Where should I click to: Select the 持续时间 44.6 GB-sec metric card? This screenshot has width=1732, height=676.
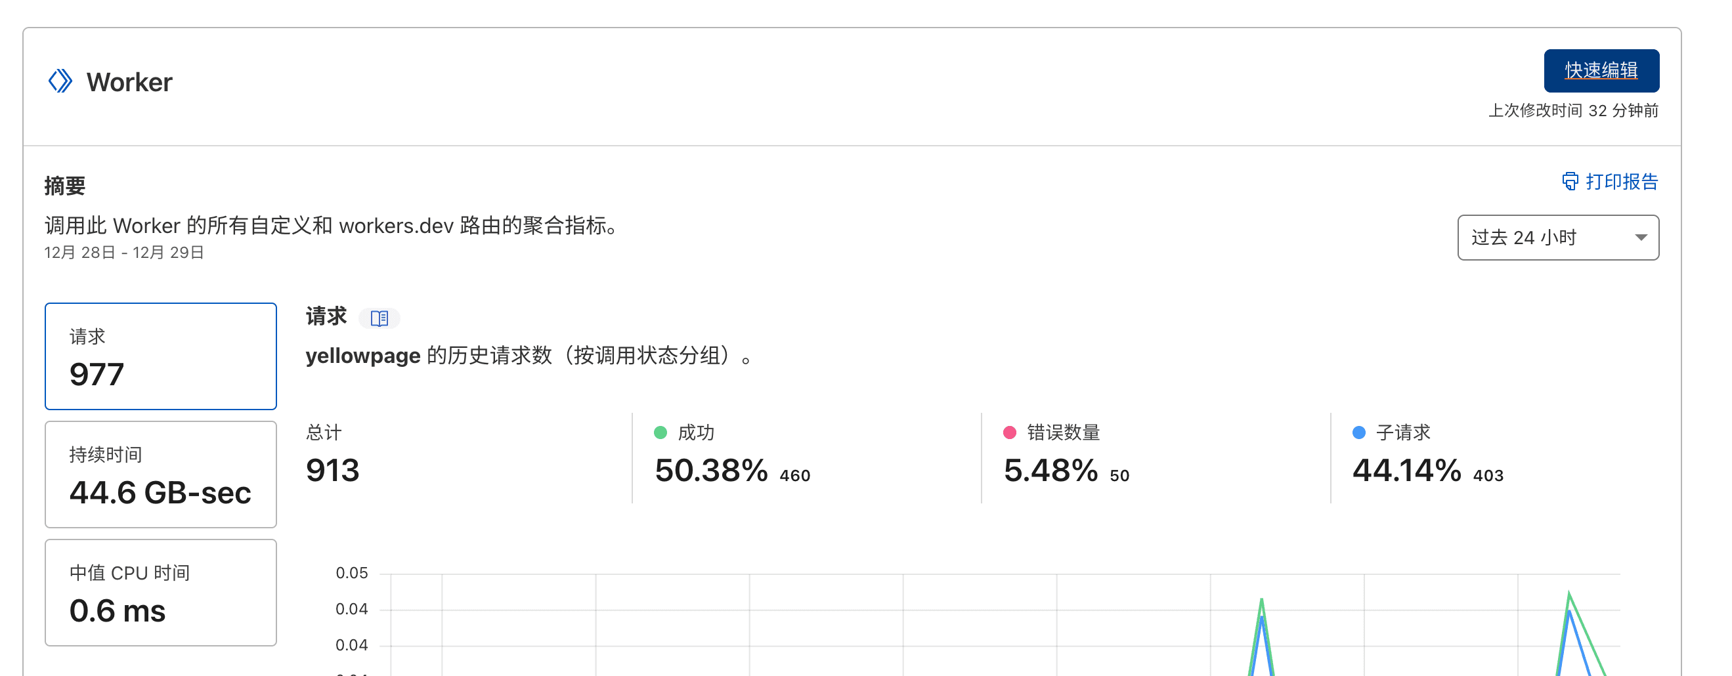(x=161, y=475)
